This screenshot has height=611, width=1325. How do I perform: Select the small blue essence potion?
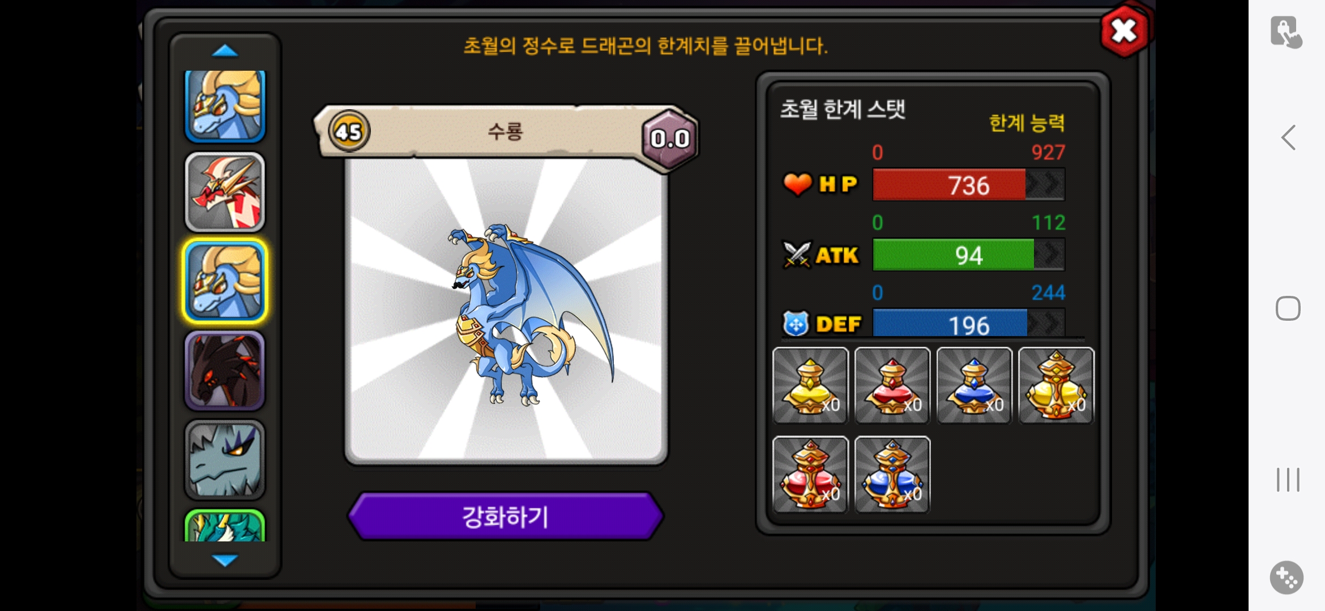coord(974,385)
